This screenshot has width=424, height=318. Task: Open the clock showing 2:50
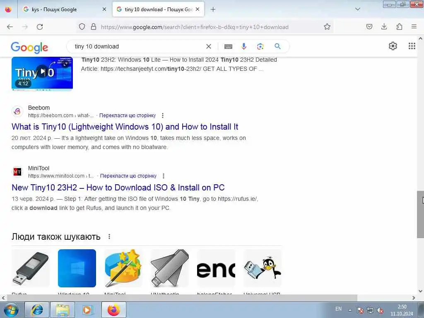[402, 310]
